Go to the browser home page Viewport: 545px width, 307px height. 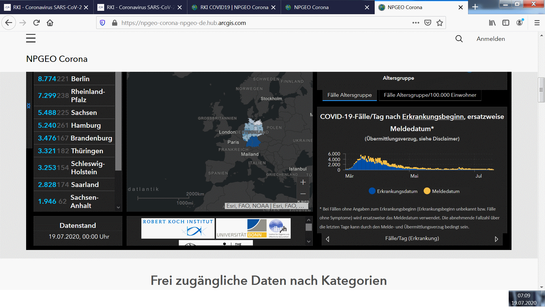tap(50, 23)
